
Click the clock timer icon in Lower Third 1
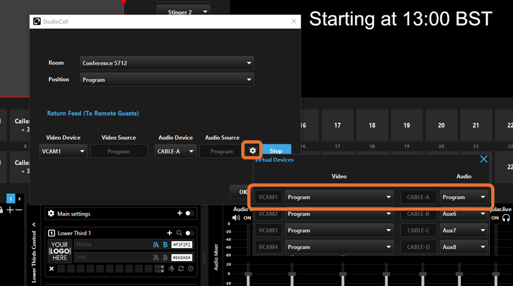click(190, 269)
